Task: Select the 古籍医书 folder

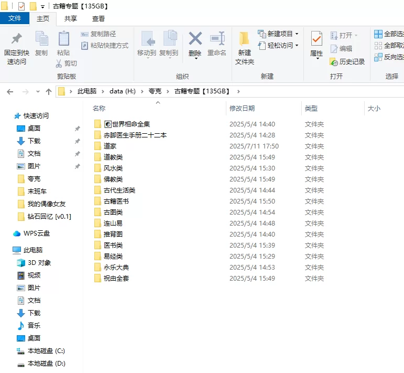Action: [x=111, y=201]
